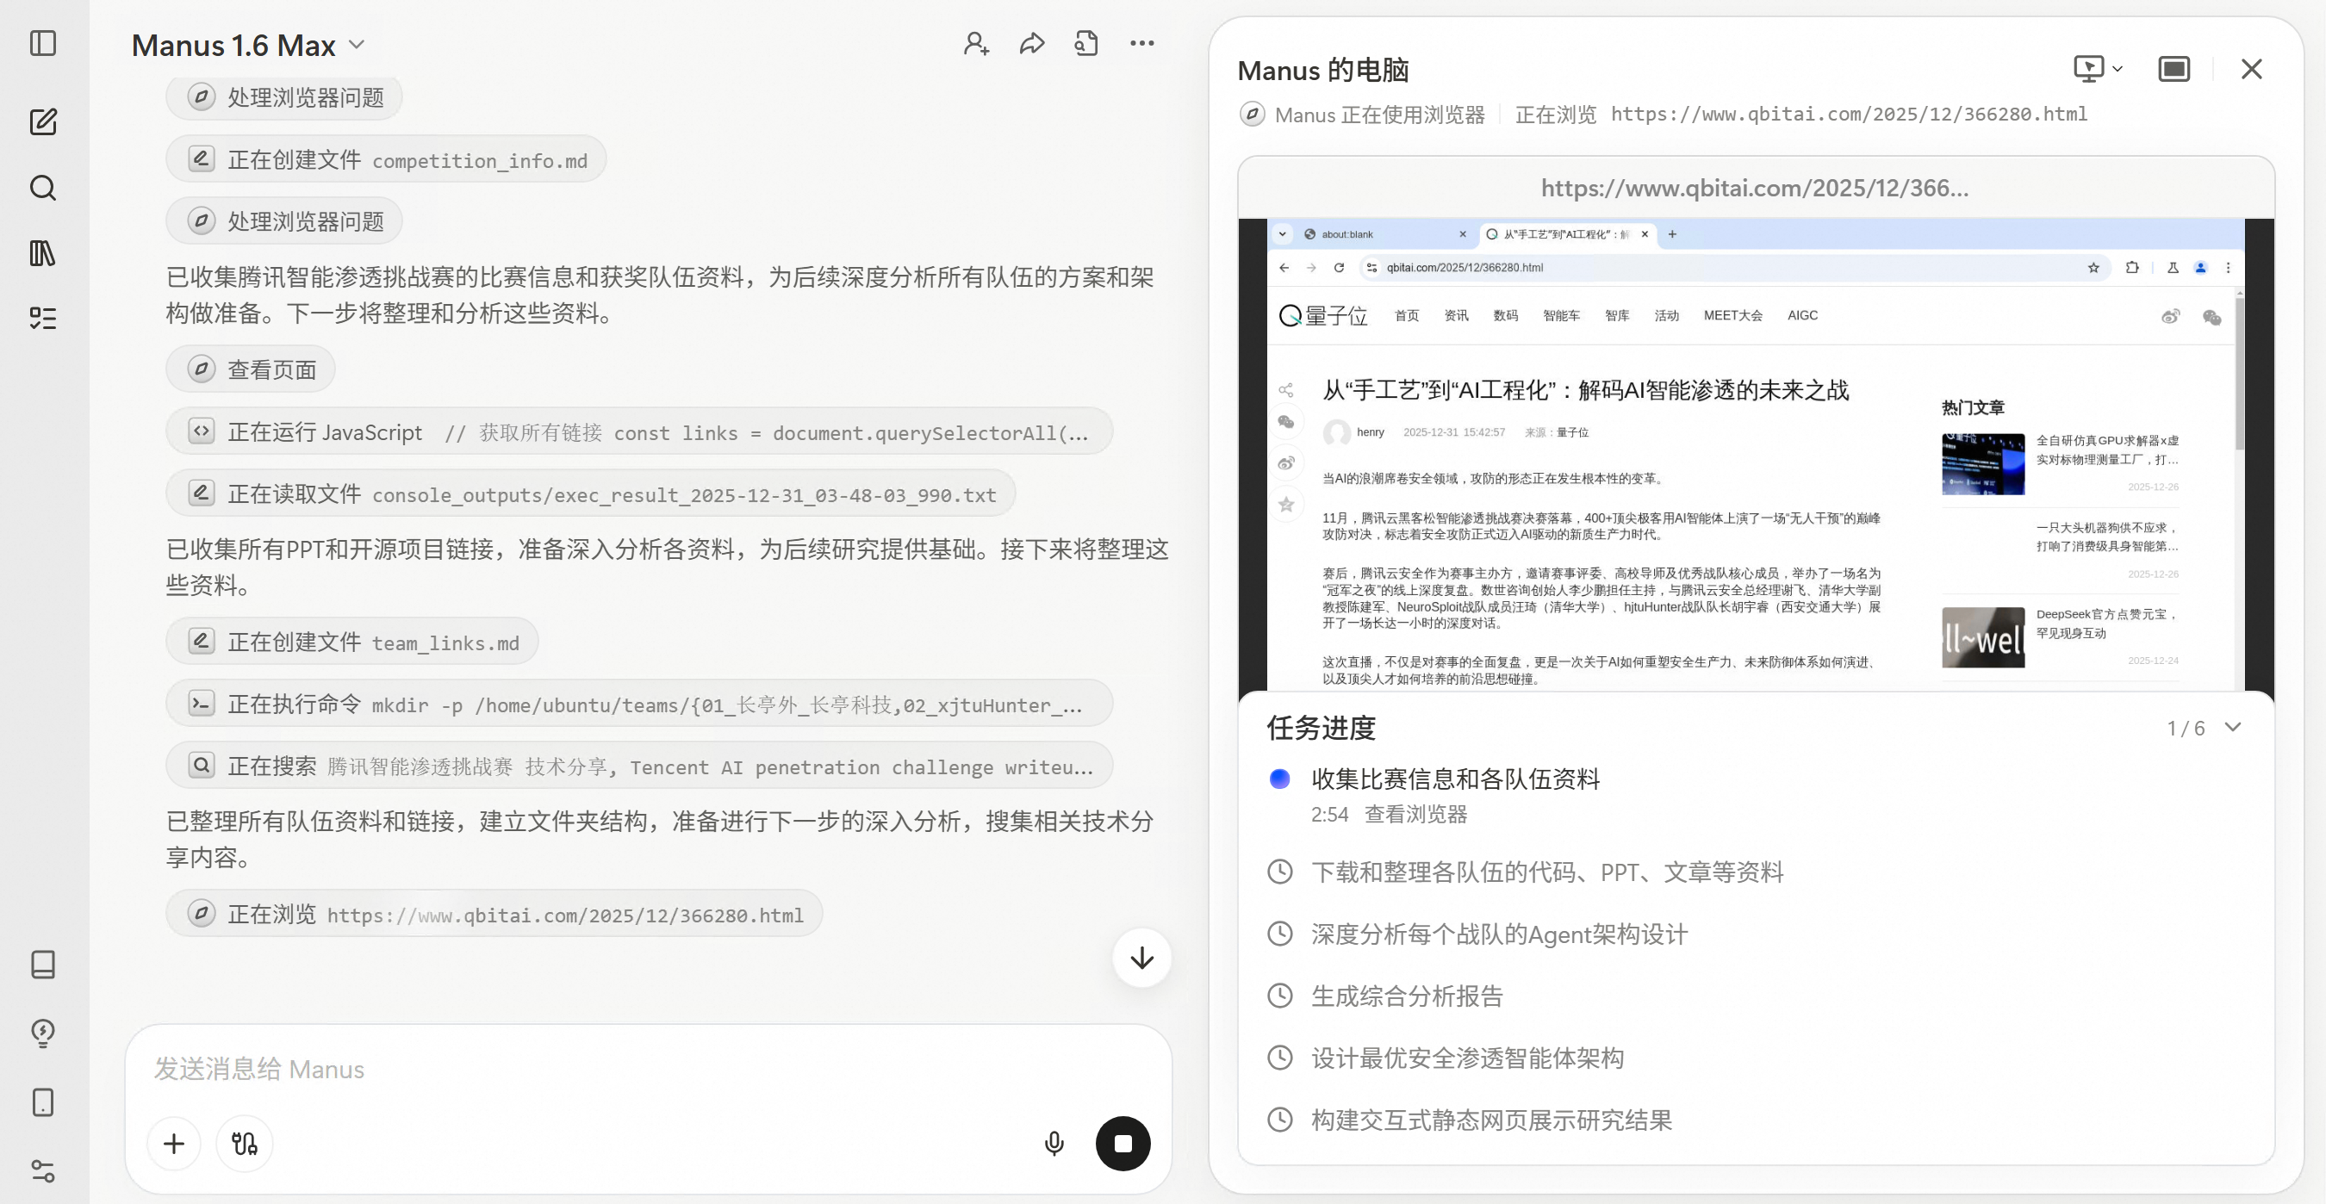Click the 智能车 tab in webpage nav
Viewport: 2326px width, 1204px height.
coord(1560,315)
